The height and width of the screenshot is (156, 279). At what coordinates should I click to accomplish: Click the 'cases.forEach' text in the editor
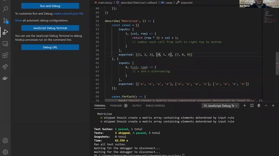(123, 97)
